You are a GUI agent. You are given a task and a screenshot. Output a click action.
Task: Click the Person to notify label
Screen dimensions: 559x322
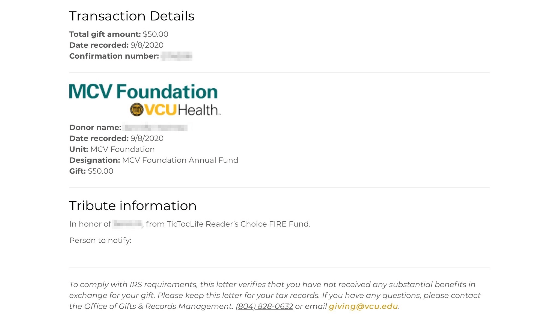[x=100, y=240]
